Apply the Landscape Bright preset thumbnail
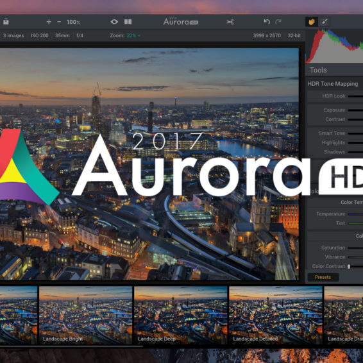 click(x=86, y=315)
